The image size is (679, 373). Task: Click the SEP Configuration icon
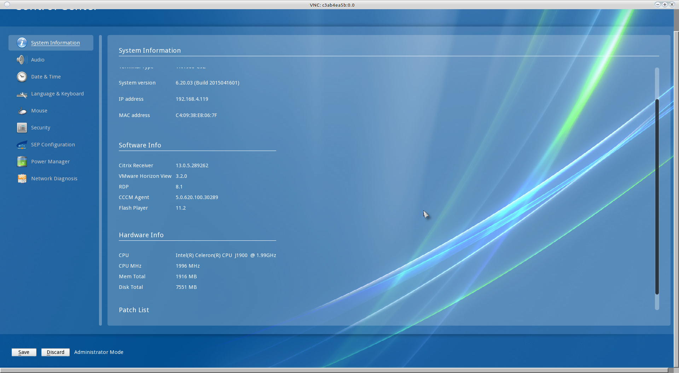coord(22,145)
